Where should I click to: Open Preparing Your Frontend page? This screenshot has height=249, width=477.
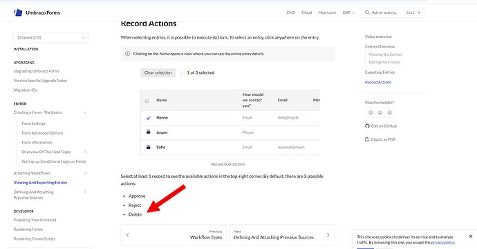35,220
